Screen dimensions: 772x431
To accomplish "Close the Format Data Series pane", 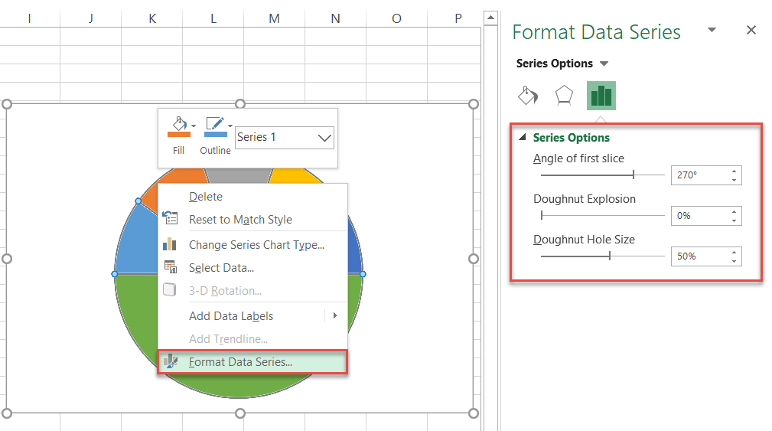I will click(x=751, y=30).
